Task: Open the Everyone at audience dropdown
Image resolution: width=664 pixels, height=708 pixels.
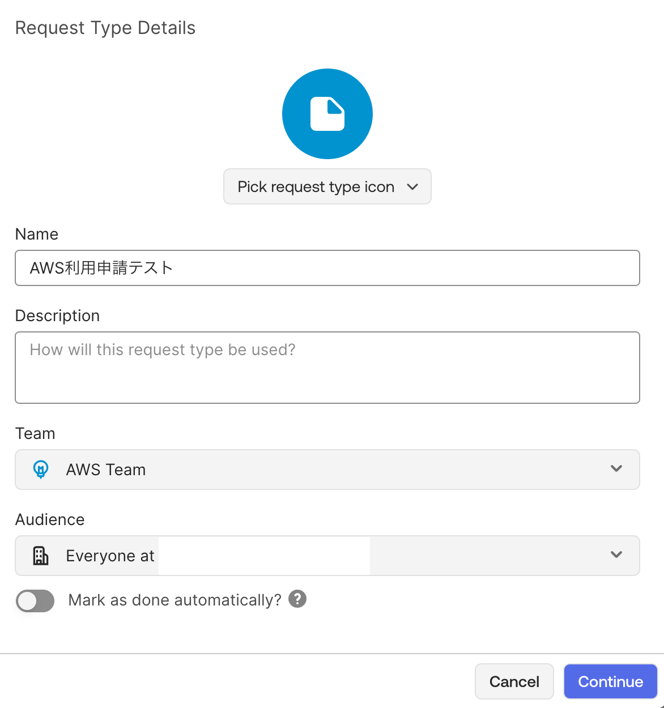Action: pos(327,556)
